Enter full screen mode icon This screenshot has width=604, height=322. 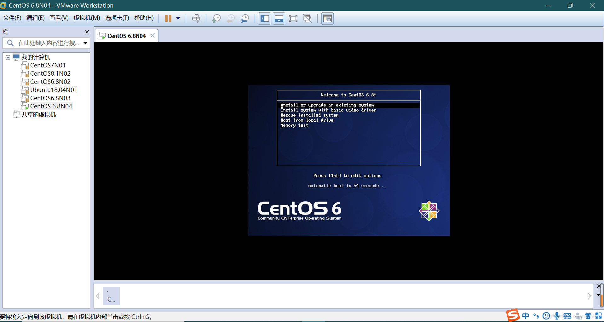[293, 18]
